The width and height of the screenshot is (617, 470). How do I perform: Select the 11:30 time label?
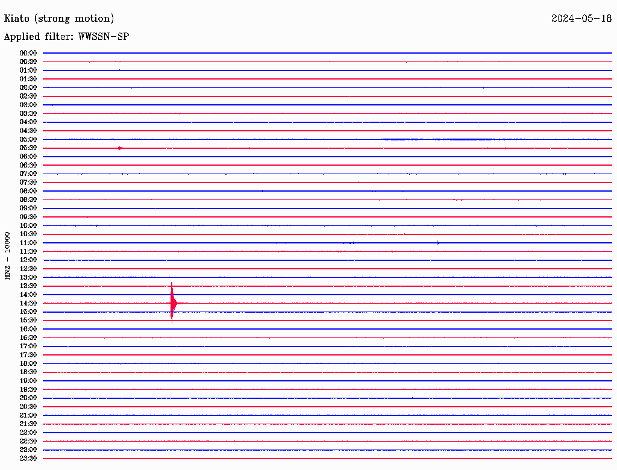28,251
